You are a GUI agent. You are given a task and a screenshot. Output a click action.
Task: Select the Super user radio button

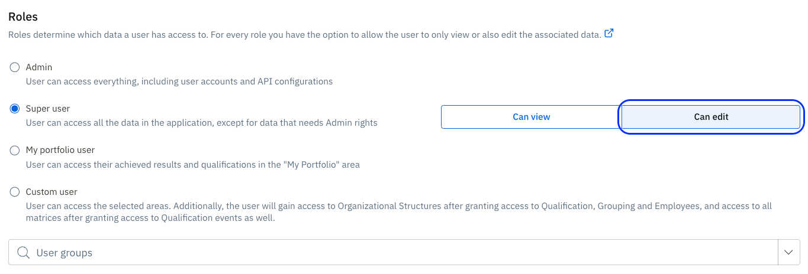(x=15, y=109)
